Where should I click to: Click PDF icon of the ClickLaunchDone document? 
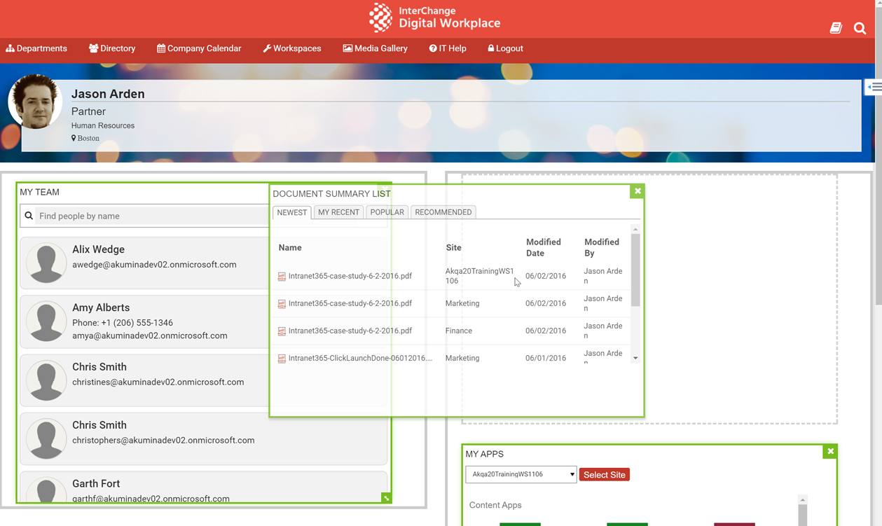282,359
